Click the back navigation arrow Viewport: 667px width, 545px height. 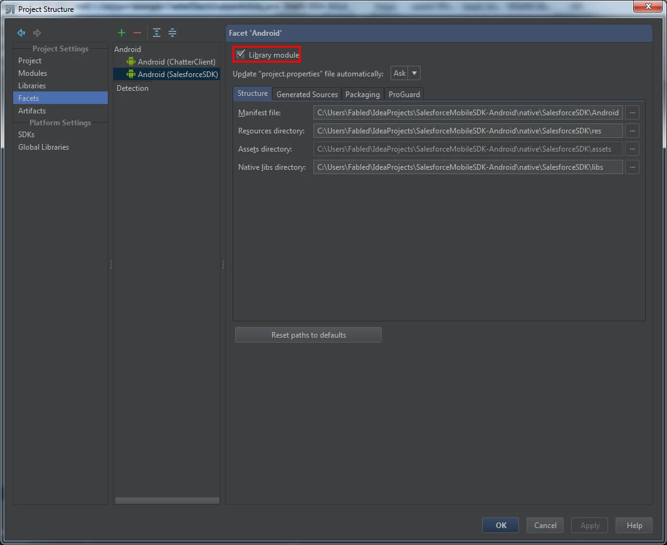pyautogui.click(x=21, y=33)
